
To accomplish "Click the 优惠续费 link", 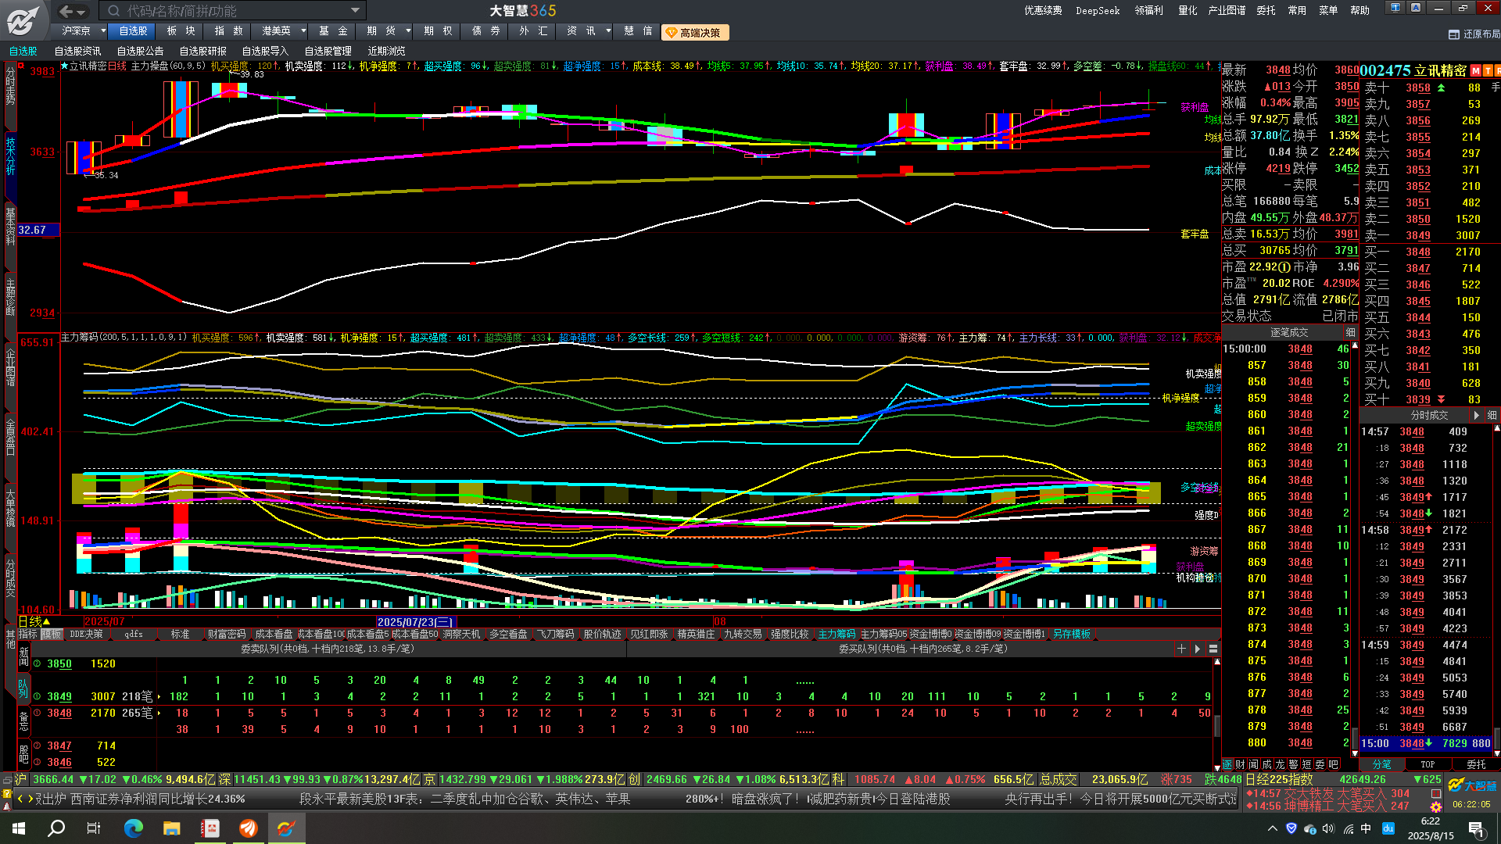I will pyautogui.click(x=1043, y=10).
